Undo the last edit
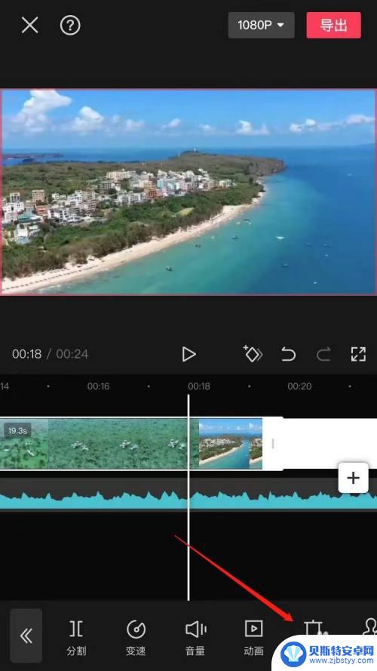 (x=288, y=354)
